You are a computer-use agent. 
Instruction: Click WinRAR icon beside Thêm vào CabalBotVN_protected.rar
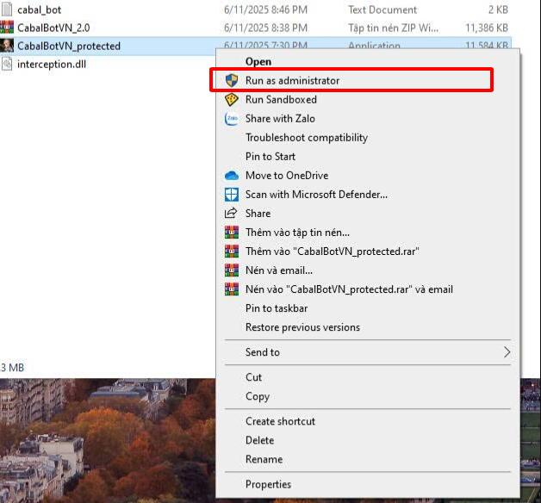click(232, 251)
